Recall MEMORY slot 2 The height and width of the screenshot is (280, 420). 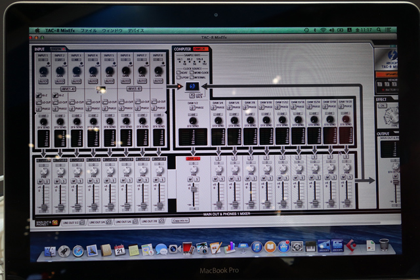click(x=387, y=84)
